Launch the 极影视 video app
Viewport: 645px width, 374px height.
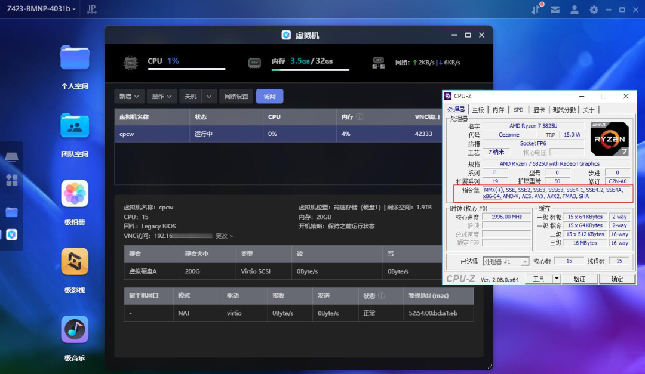75,261
